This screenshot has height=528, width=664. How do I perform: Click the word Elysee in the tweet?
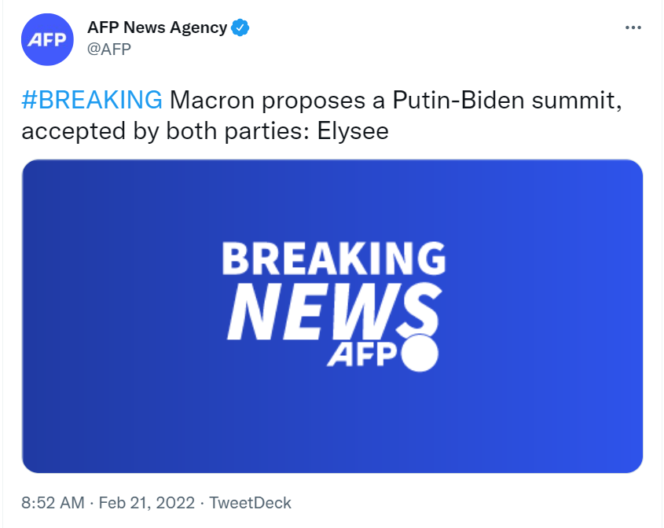tap(353, 130)
